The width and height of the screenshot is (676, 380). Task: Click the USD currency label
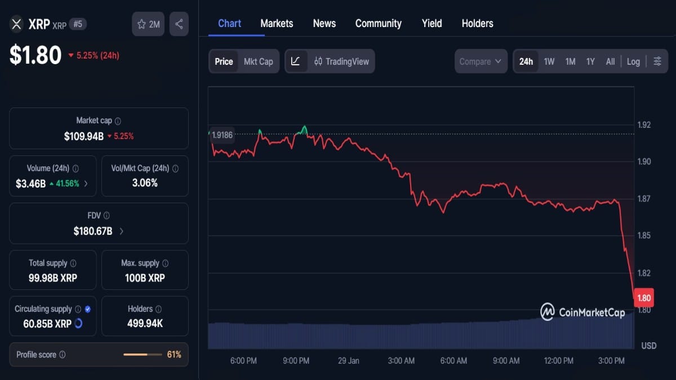coord(649,345)
